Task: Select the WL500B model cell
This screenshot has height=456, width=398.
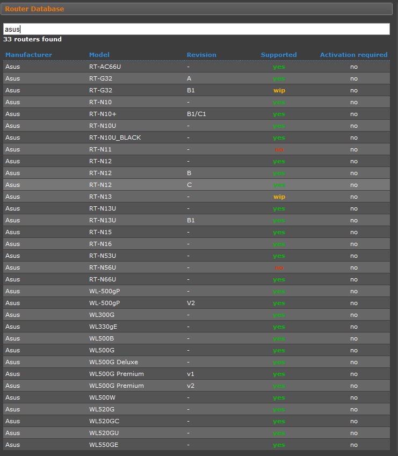Action: click(x=102, y=338)
